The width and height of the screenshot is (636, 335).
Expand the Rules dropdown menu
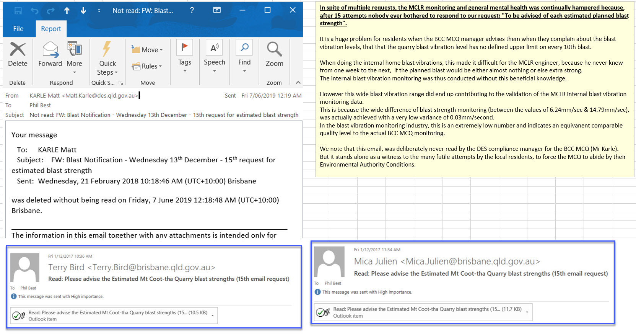(147, 66)
